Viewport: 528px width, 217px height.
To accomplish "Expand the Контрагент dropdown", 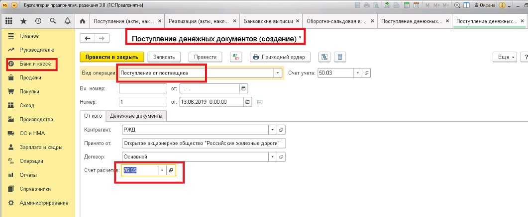I will point(273,130).
